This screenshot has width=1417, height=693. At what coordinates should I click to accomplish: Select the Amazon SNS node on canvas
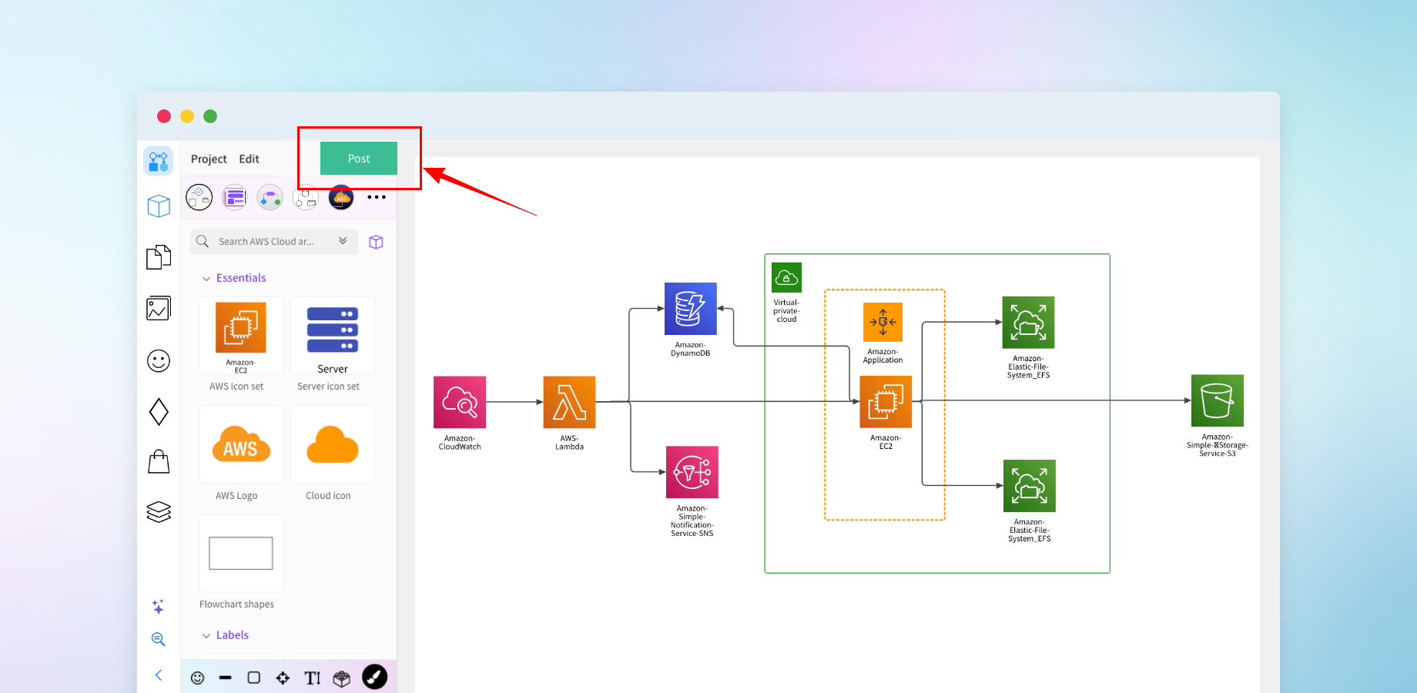pos(692,472)
